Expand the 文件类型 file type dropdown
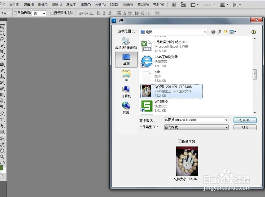The height and width of the screenshot is (197, 265). 226,127
